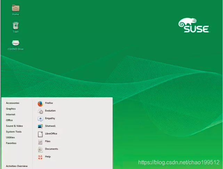Start Empathy chat via its icon

tap(40, 119)
